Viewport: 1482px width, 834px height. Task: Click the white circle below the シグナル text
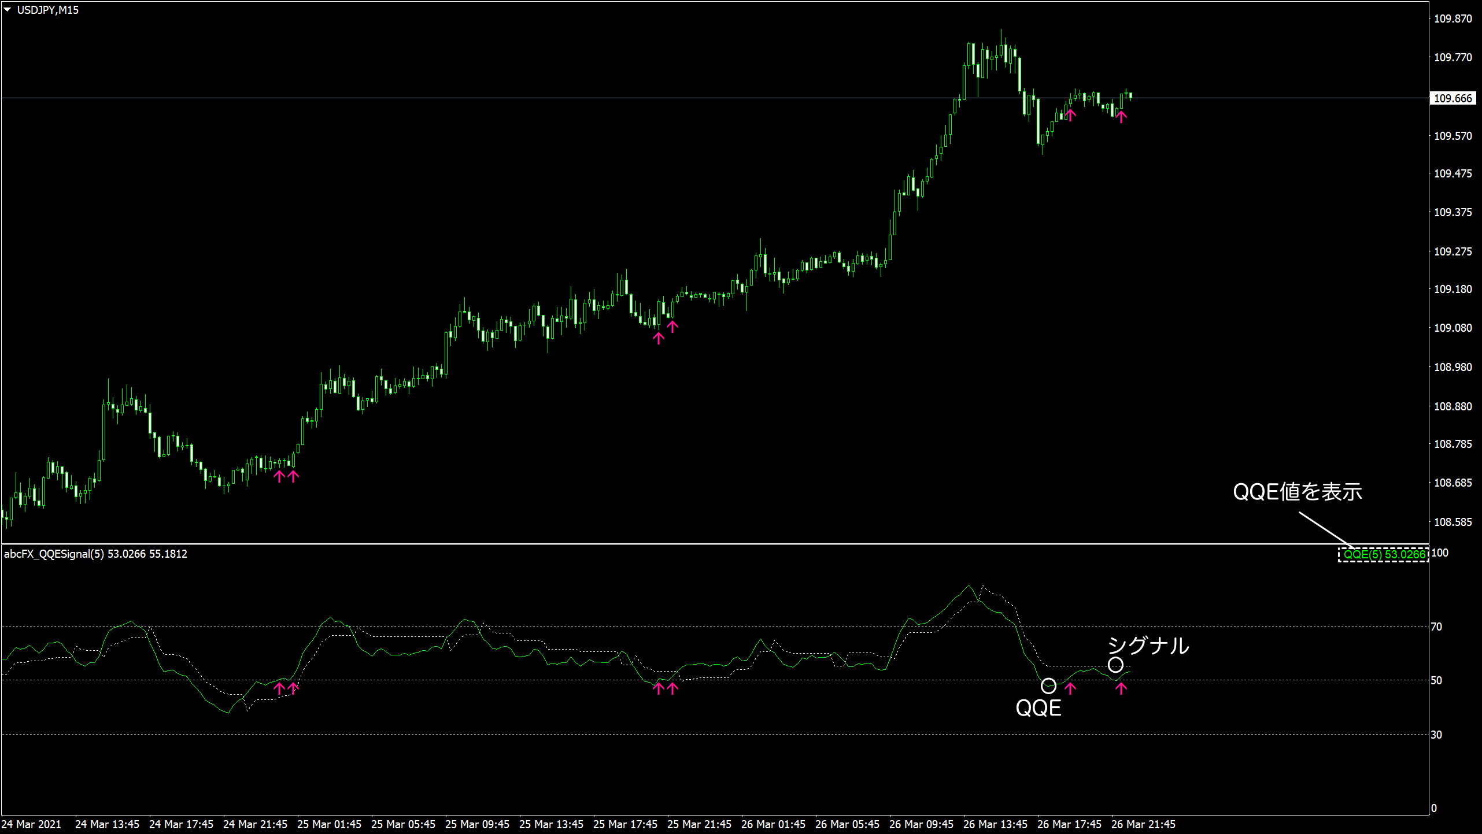[1115, 665]
